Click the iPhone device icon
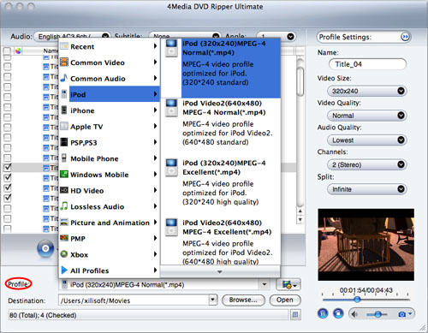Image resolution: width=428 pixels, height=333 pixels. click(x=64, y=110)
